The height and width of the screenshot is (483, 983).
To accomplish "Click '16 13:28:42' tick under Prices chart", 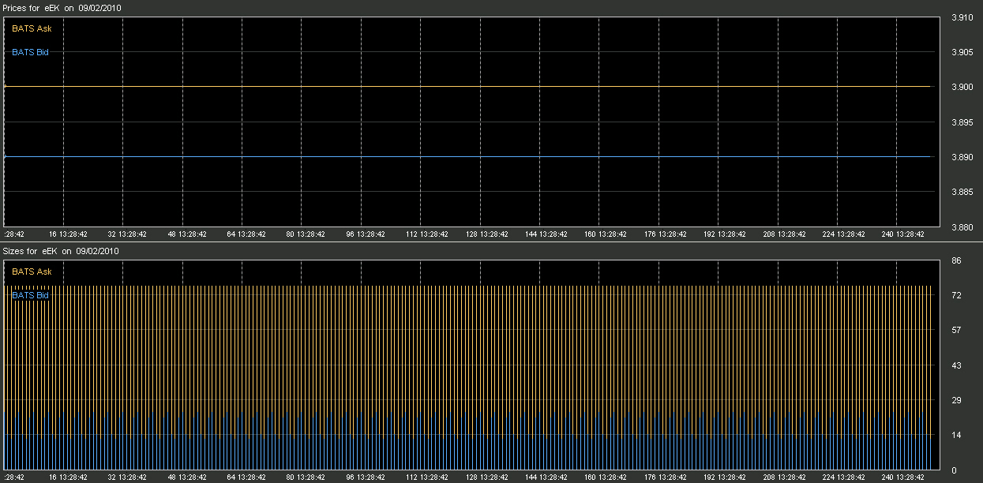I will 68,234.
